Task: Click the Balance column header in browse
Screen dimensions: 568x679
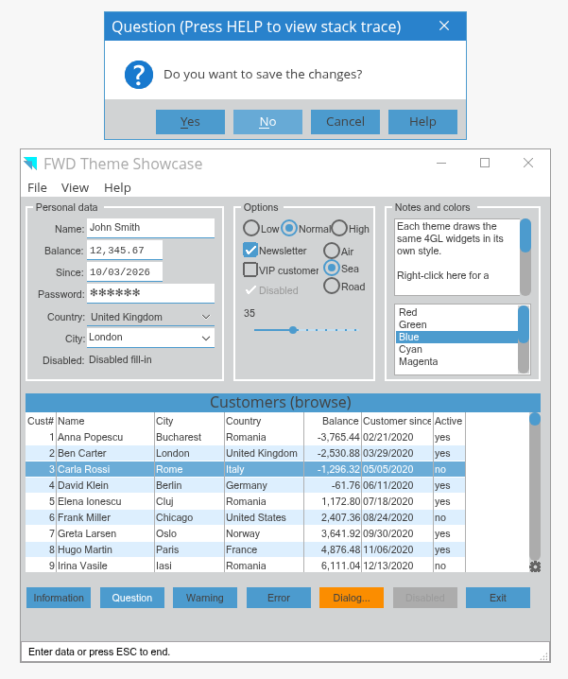Action: pyautogui.click(x=333, y=421)
